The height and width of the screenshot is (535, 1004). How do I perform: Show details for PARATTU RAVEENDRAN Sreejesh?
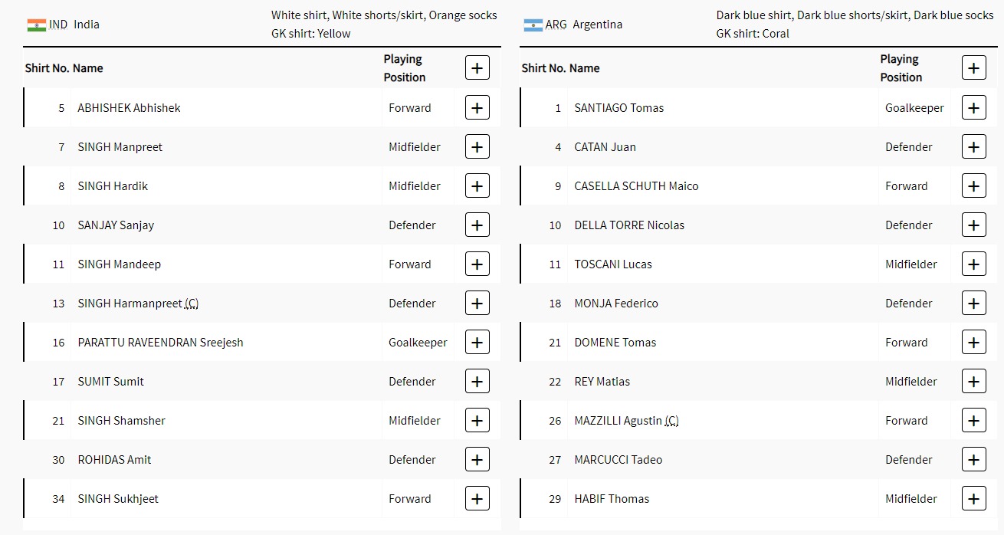(477, 343)
